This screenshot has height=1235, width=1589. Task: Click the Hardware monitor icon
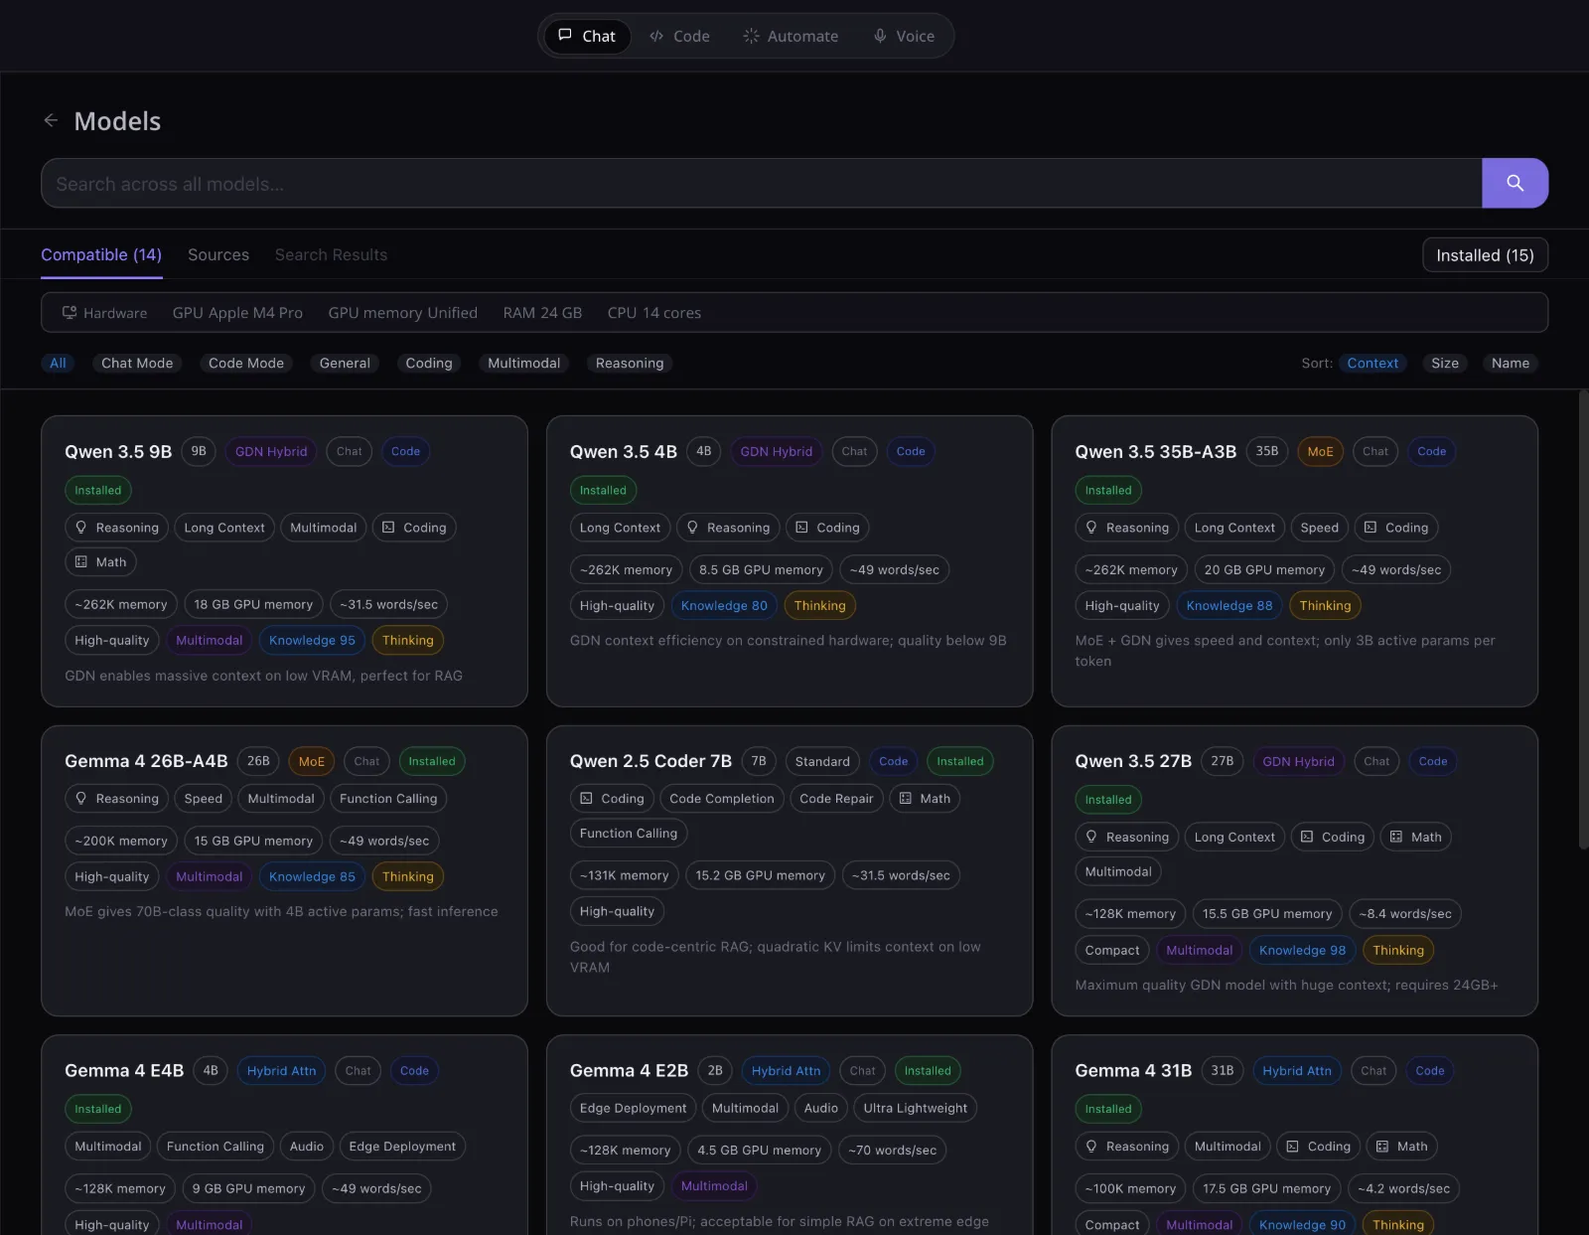click(x=70, y=313)
